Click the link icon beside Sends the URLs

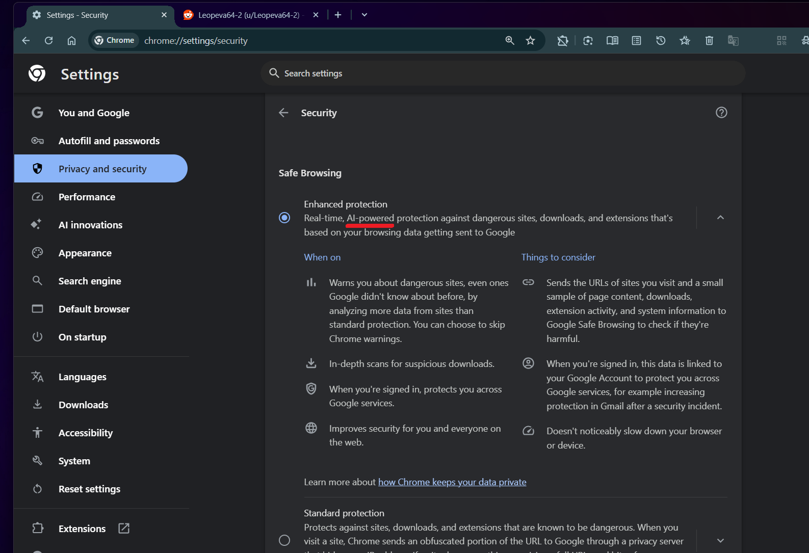(x=529, y=282)
